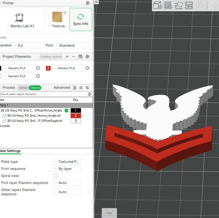Image resolution: width=219 pixels, height=218 pixels.
Task: Open Other layers filament sequence dropdown
Action: pyautogui.click(x=67, y=192)
